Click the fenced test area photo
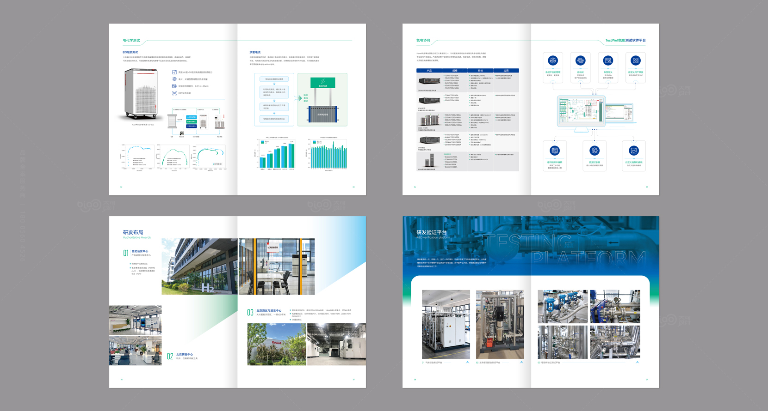Image resolution: width=768 pixels, height=411 pixels. click(x=277, y=266)
